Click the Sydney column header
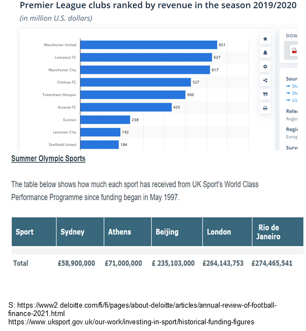This screenshot has height=331, width=306. [80, 232]
